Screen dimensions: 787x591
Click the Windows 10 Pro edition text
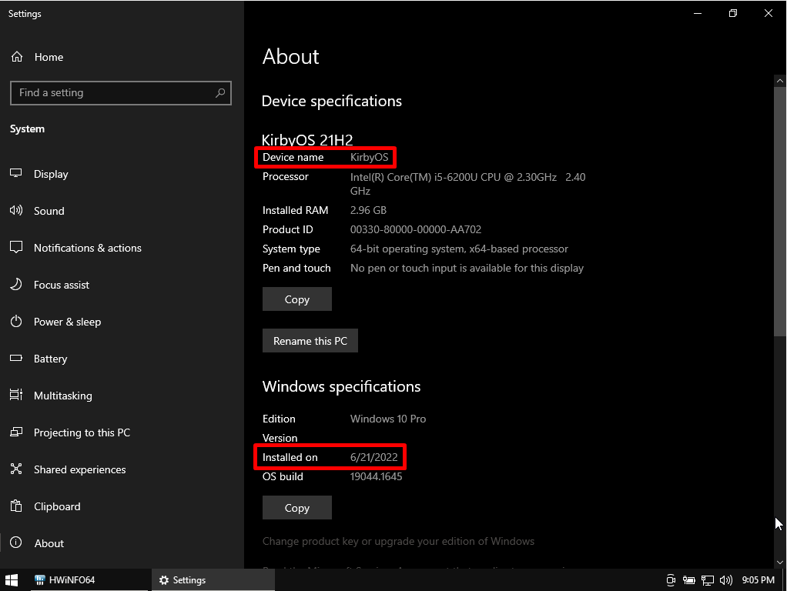[x=388, y=419]
